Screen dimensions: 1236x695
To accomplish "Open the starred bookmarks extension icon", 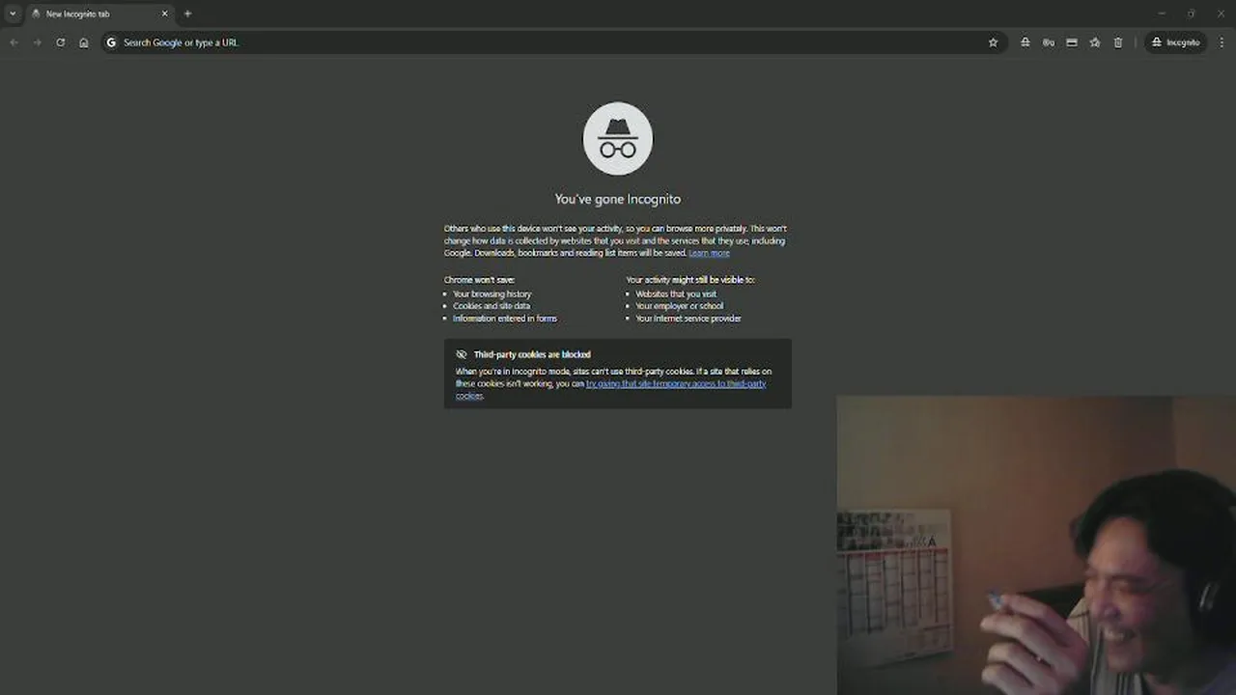I will (1094, 42).
